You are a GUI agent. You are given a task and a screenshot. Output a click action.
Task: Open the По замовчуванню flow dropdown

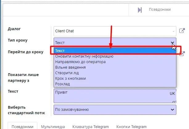coord(115,110)
